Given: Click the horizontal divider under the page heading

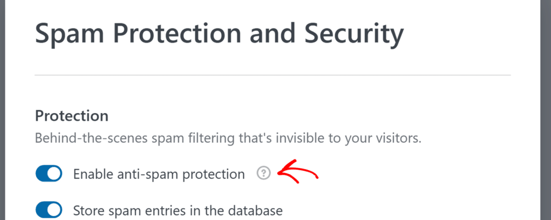Looking at the screenshot, I should tap(273, 75).
